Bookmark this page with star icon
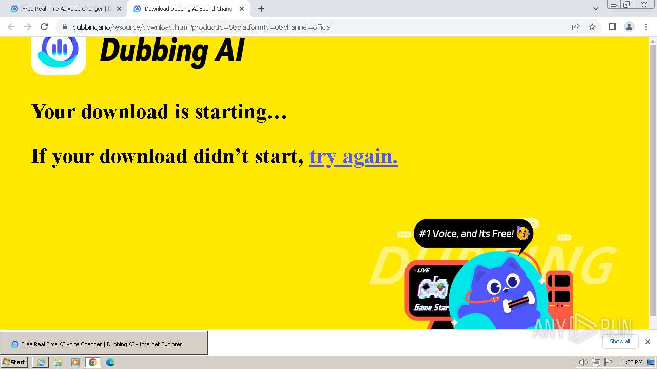This screenshot has height=369, width=657. (x=592, y=27)
